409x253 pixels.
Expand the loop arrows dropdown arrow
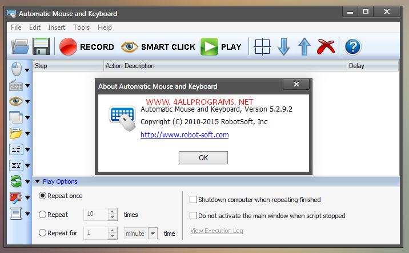pos(27,181)
